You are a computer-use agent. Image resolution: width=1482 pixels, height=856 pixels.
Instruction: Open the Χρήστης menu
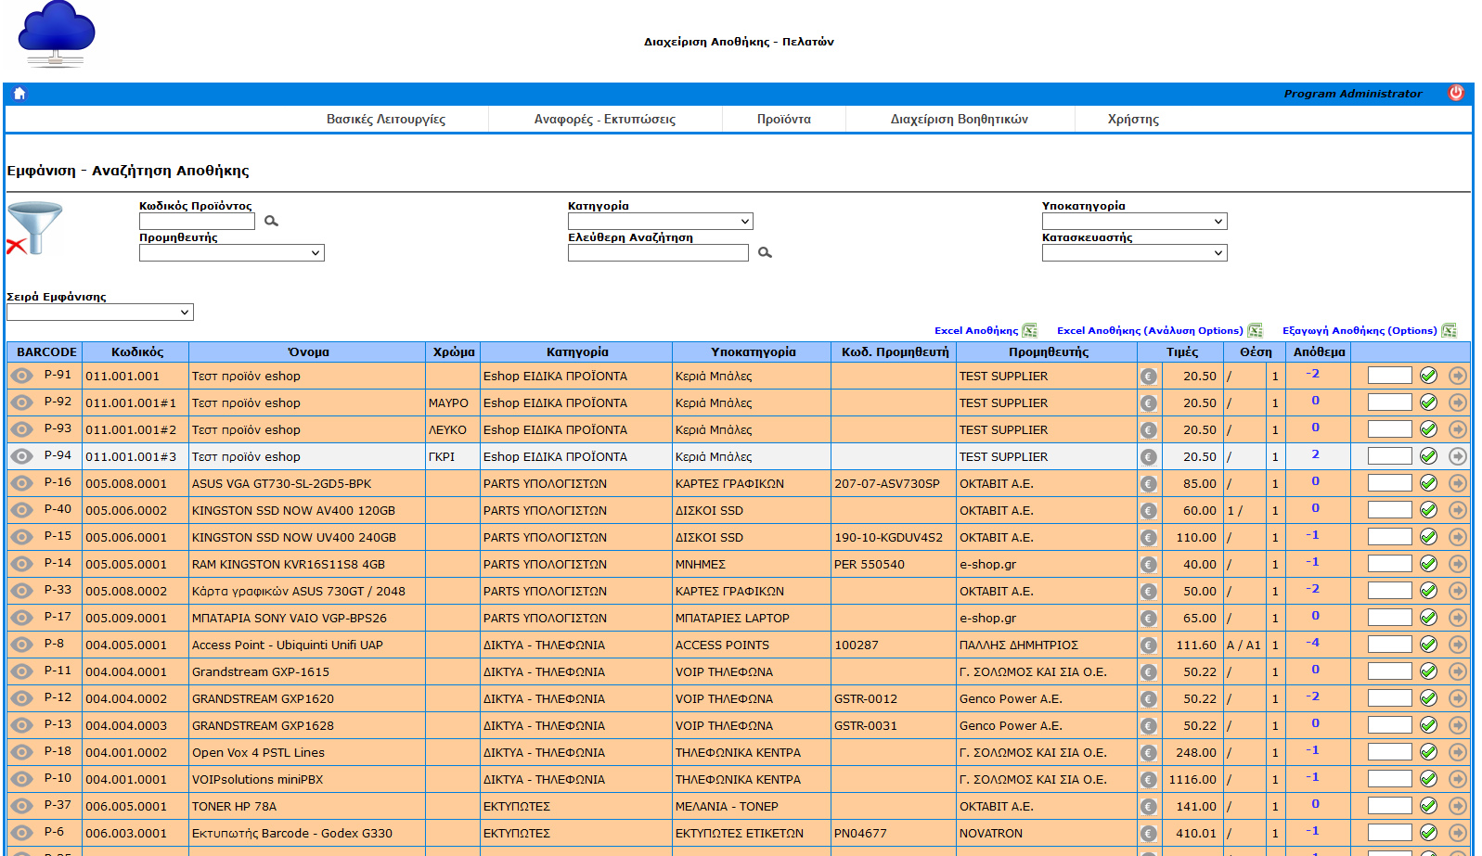(1133, 120)
